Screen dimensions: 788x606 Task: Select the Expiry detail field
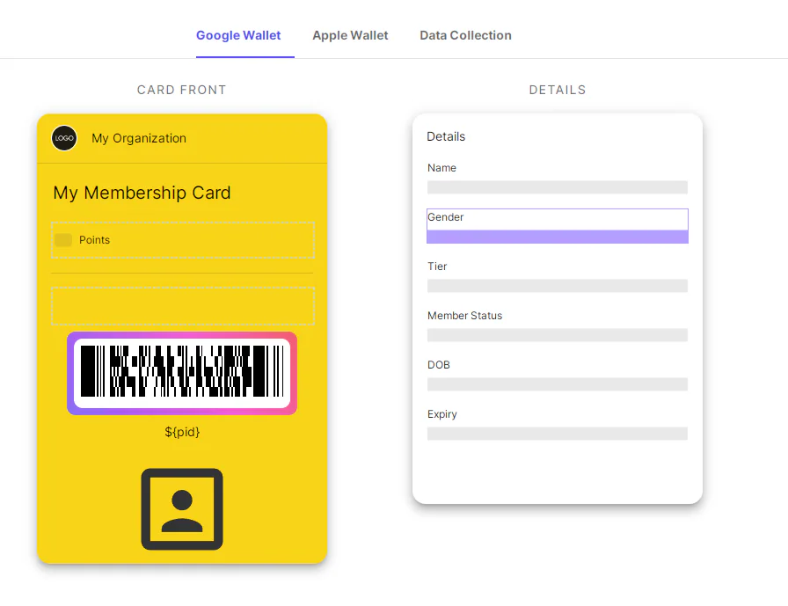point(558,423)
